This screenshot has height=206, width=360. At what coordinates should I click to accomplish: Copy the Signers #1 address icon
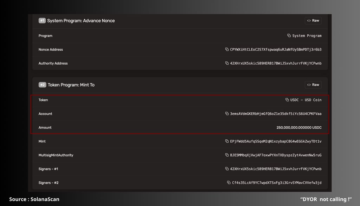(x=227, y=169)
